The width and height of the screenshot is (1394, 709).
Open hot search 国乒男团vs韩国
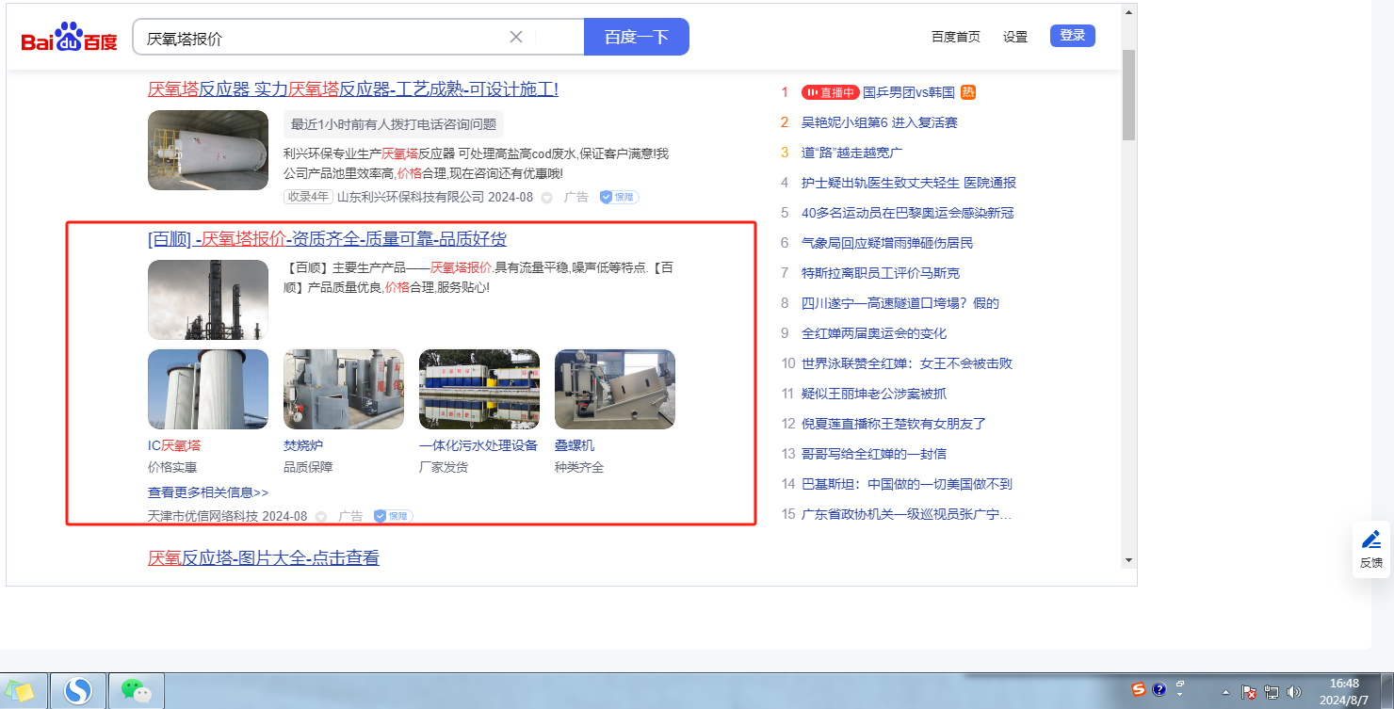pos(909,92)
